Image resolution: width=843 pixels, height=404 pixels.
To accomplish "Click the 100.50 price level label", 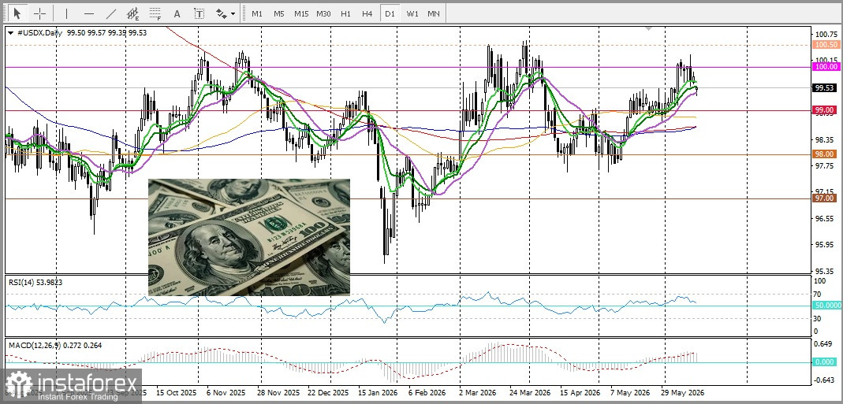I will pos(826,45).
